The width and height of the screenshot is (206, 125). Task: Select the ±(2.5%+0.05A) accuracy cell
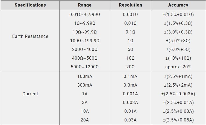[x=178, y=120]
